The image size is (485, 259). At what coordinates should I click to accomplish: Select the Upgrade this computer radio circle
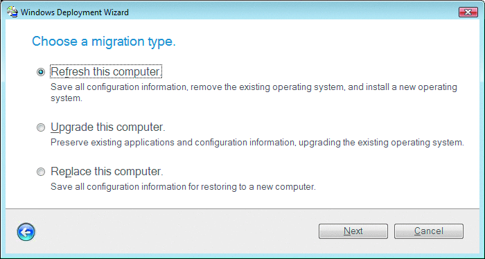[41, 127]
